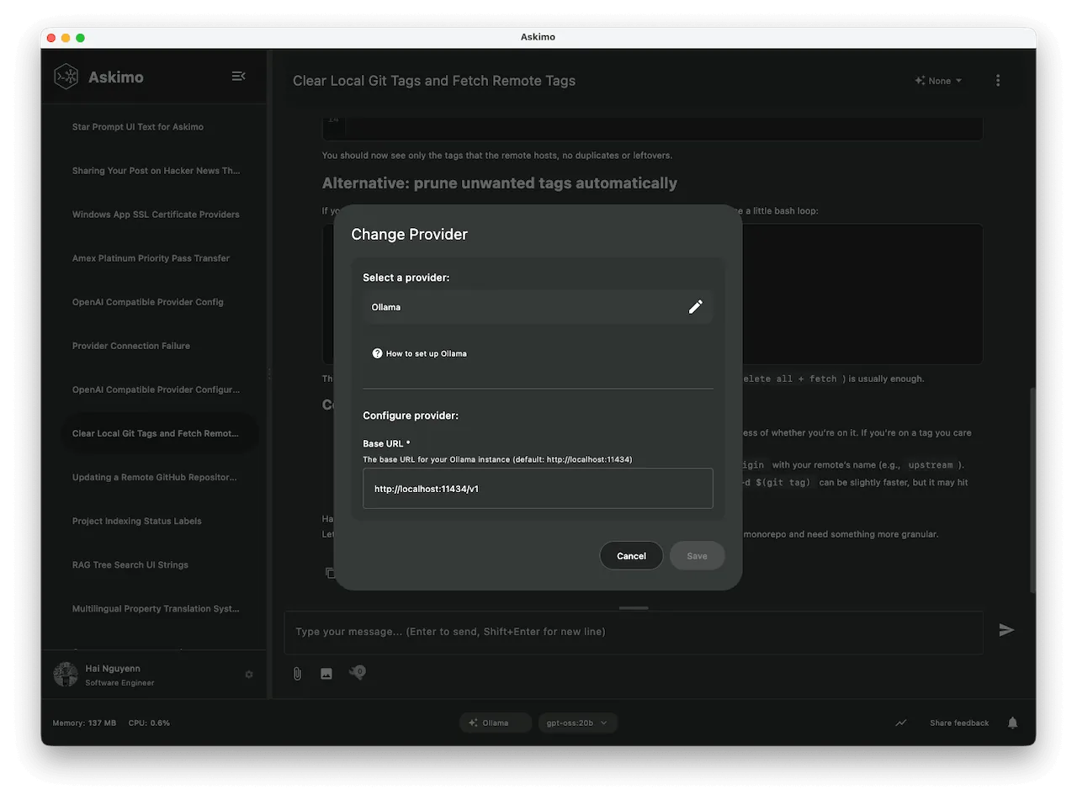Open the three-dot more options menu
Viewport: 1077px width, 800px height.
tap(998, 81)
